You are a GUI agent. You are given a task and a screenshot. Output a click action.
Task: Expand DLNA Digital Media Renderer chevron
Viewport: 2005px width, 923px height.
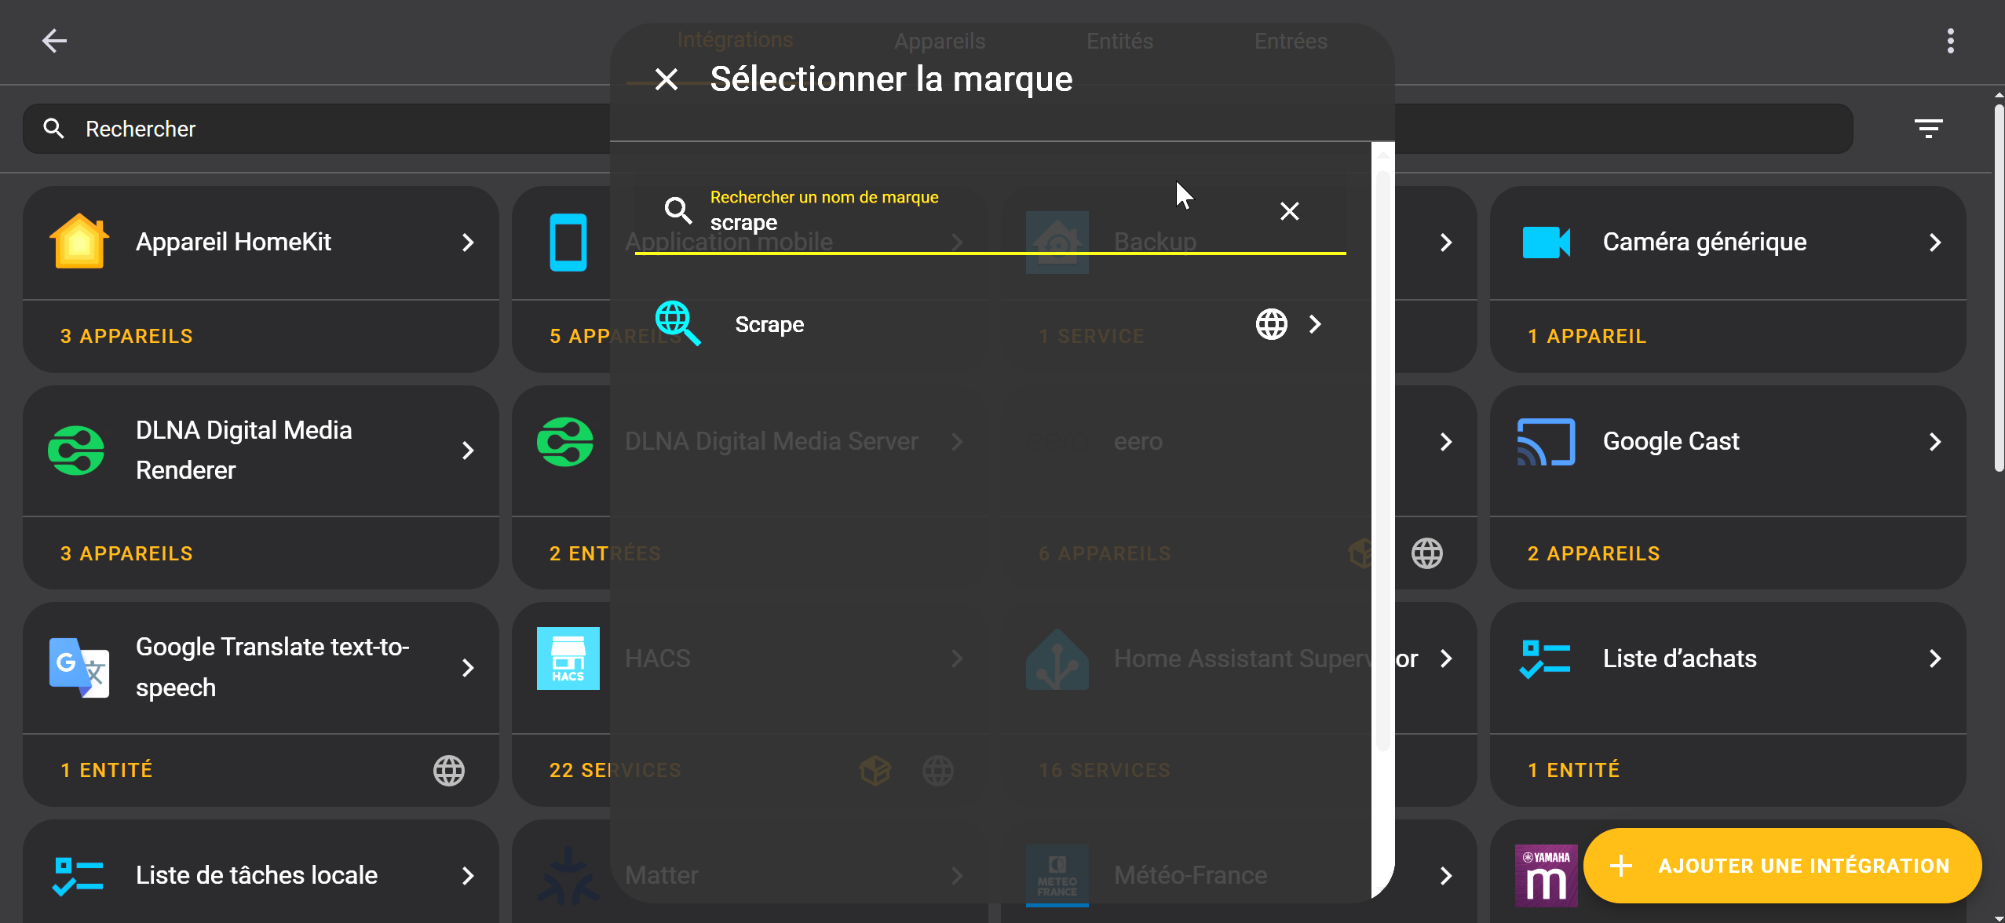coord(468,451)
